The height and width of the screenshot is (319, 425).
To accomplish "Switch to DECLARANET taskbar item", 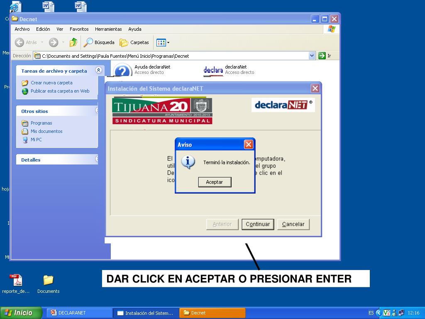I will point(80,313).
